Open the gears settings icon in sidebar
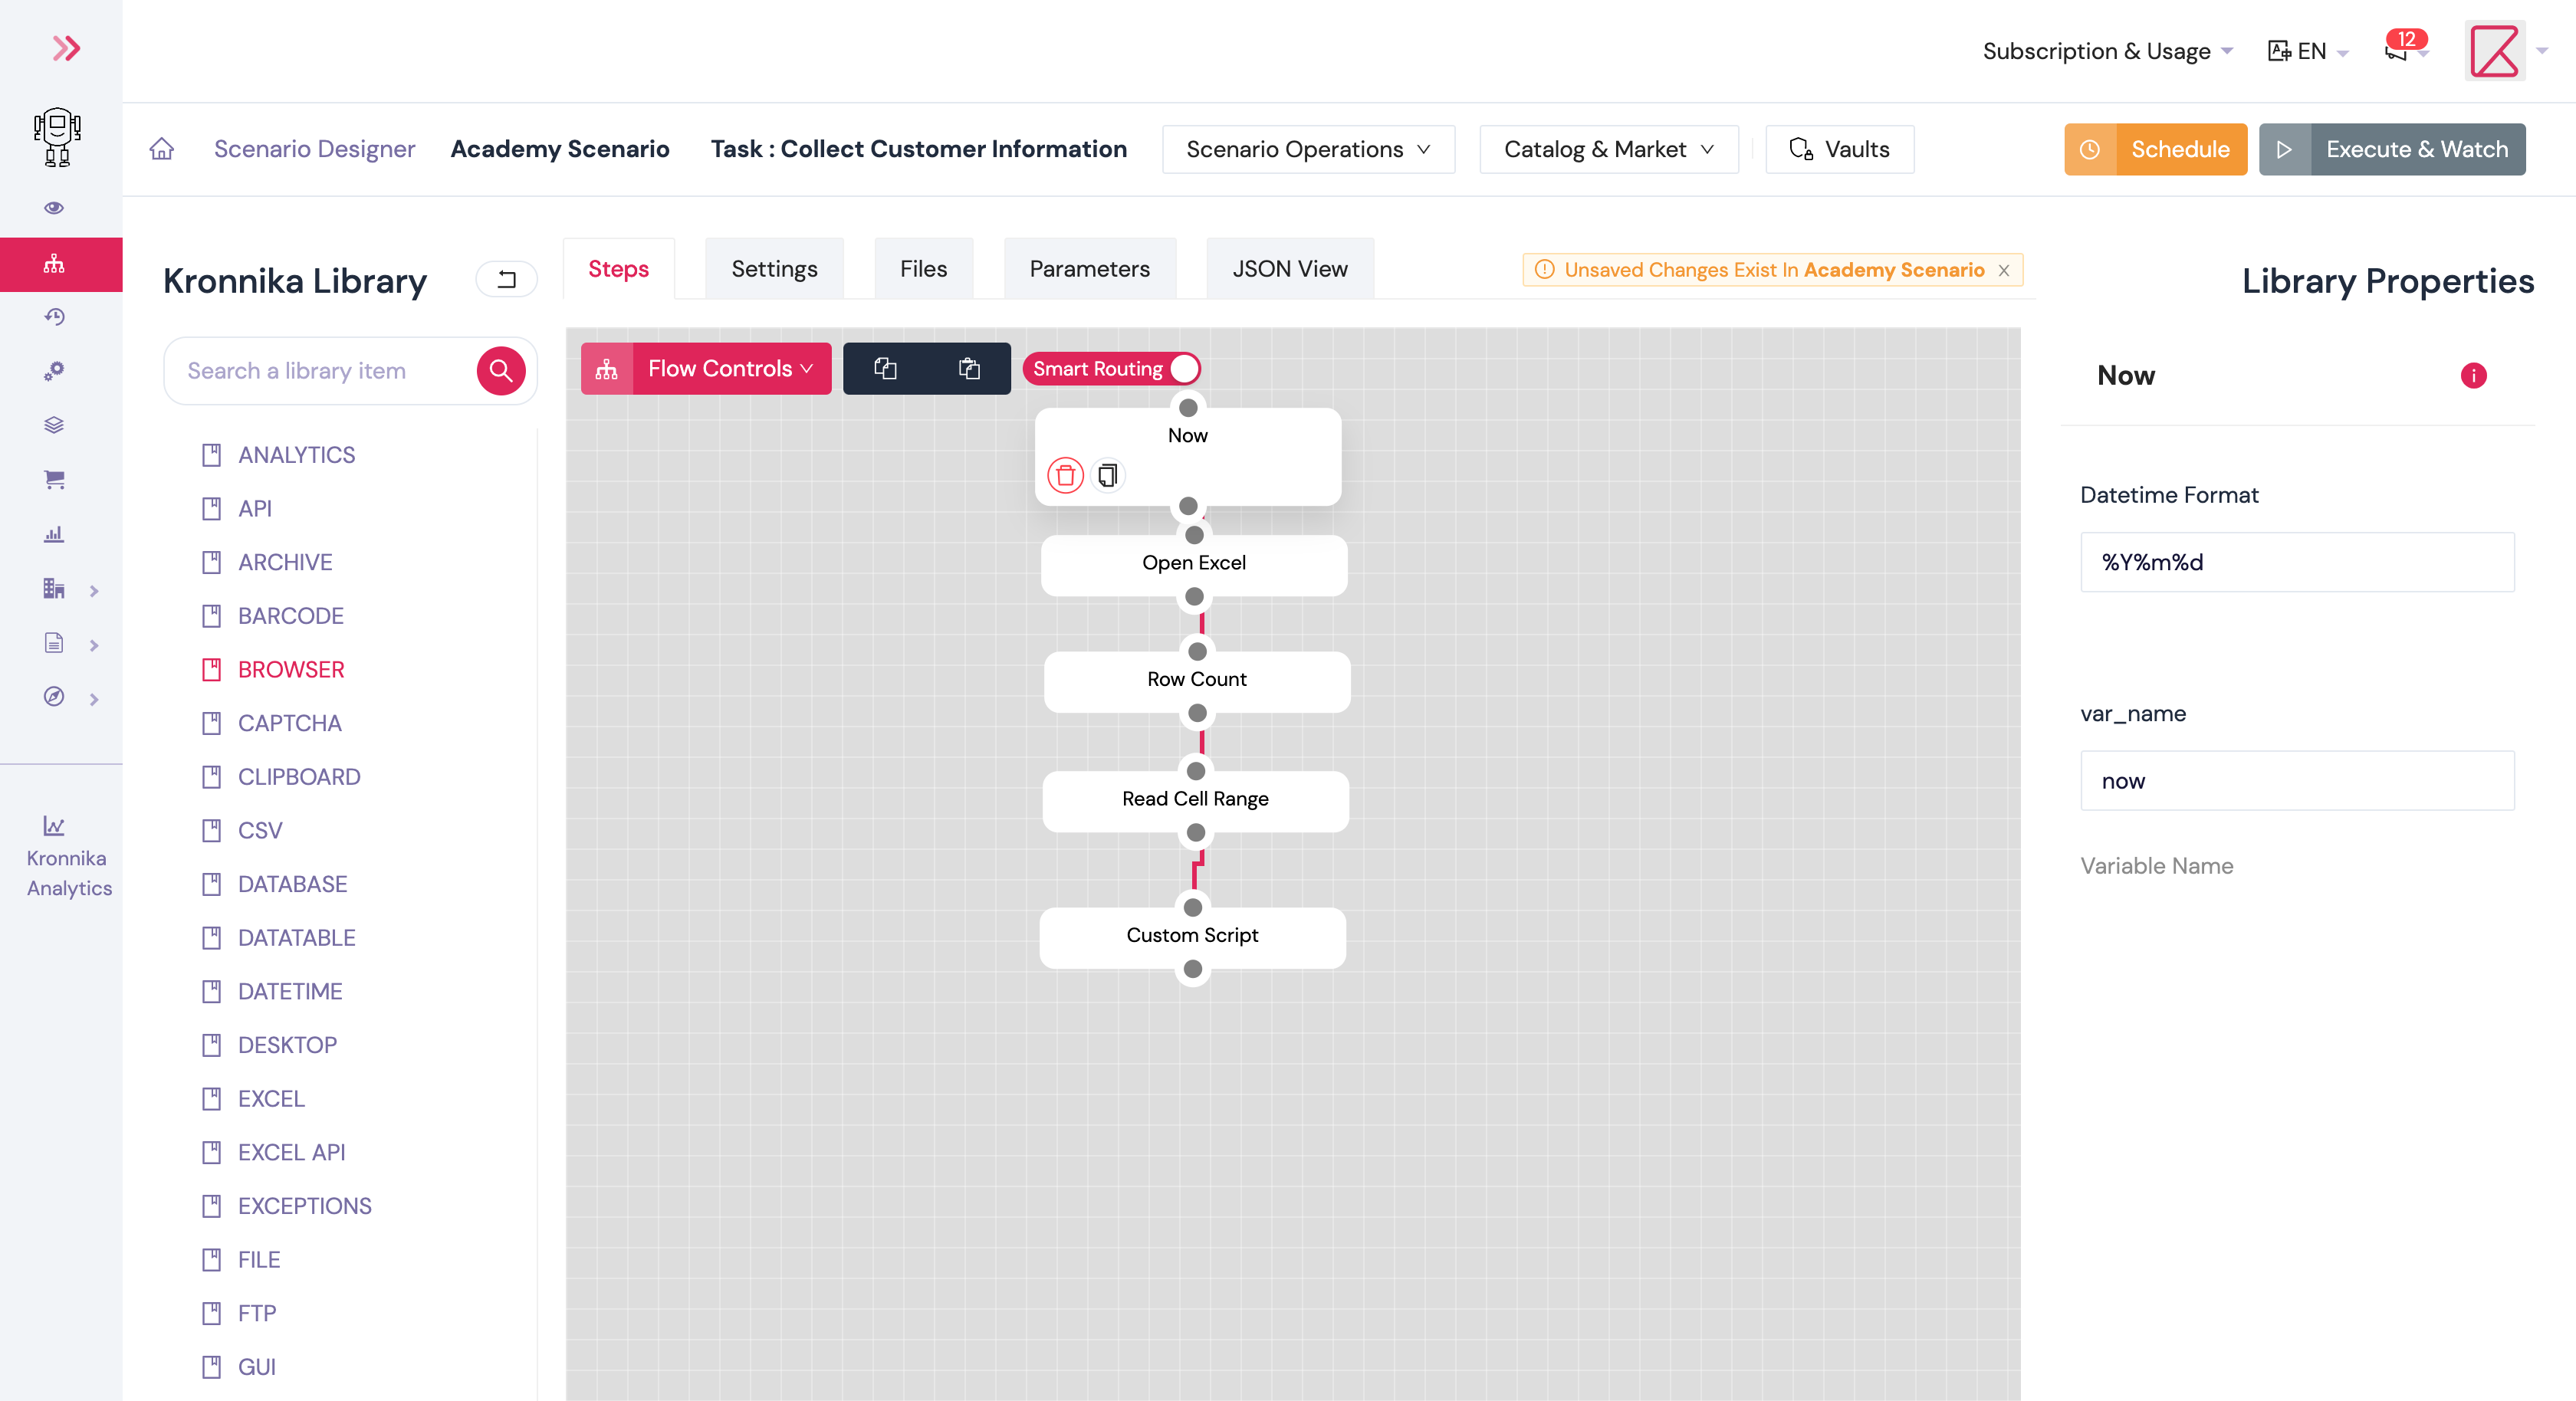Viewport: 2576px width, 1401px height. pyautogui.click(x=54, y=371)
